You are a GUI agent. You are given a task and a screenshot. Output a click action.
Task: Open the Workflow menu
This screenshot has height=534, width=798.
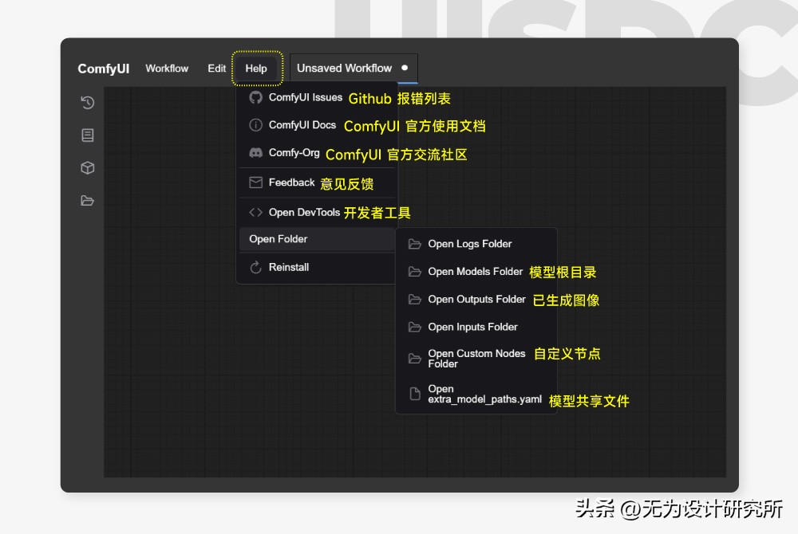pos(167,68)
